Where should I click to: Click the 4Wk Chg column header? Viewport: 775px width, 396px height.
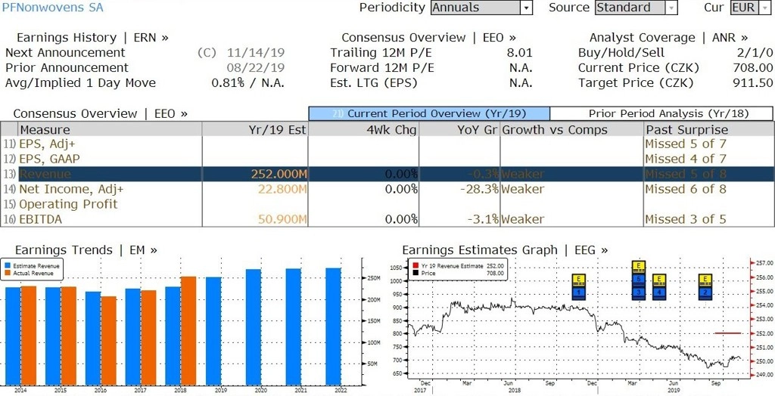(363, 129)
